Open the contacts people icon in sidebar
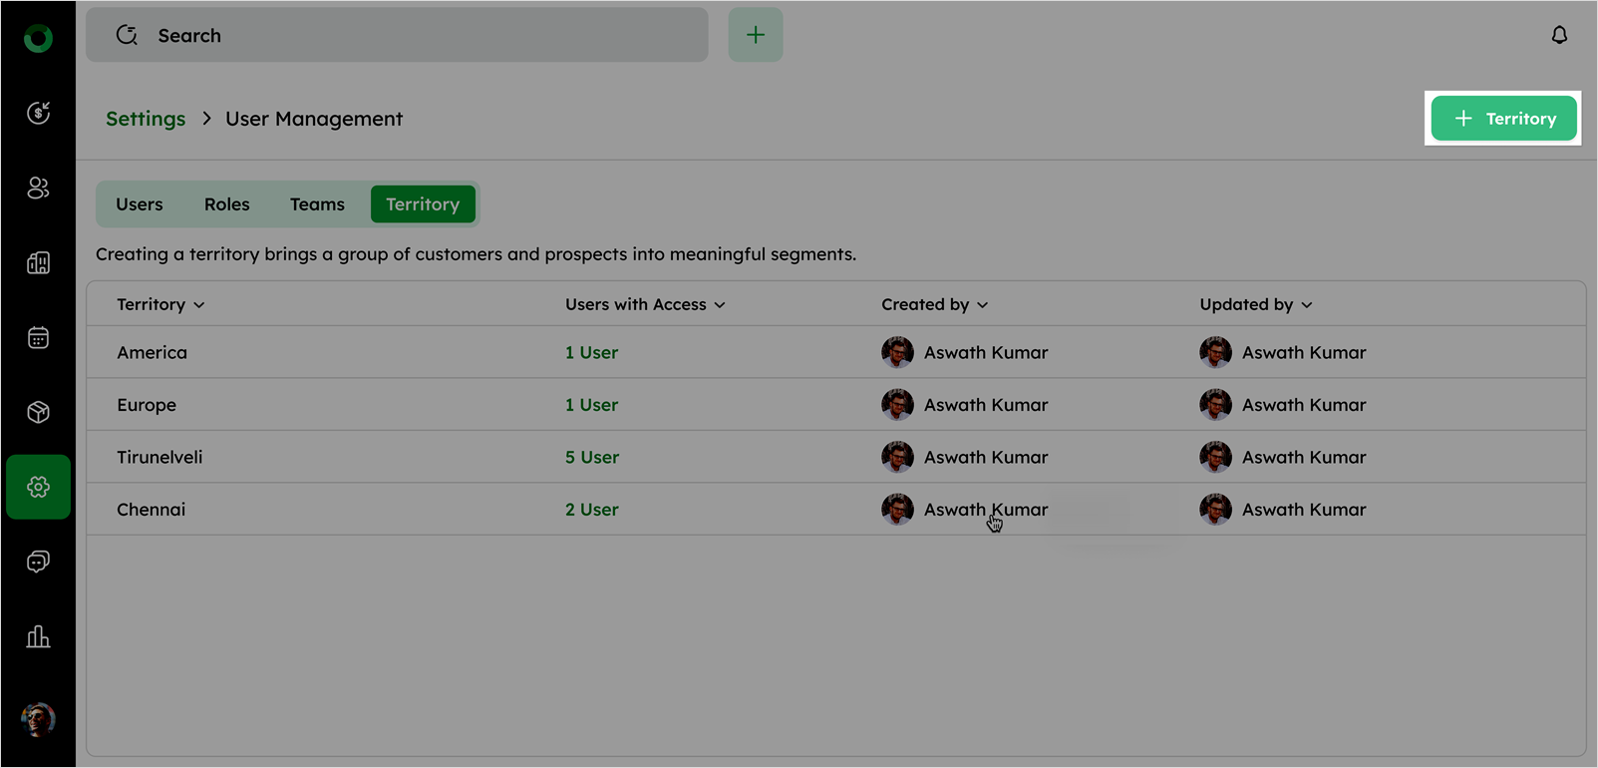The image size is (1598, 768). (x=38, y=188)
